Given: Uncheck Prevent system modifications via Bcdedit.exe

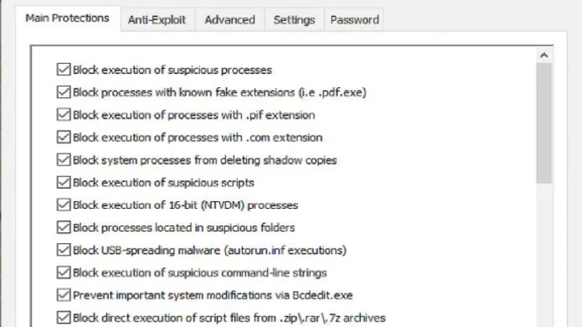Looking at the screenshot, I should (64, 294).
